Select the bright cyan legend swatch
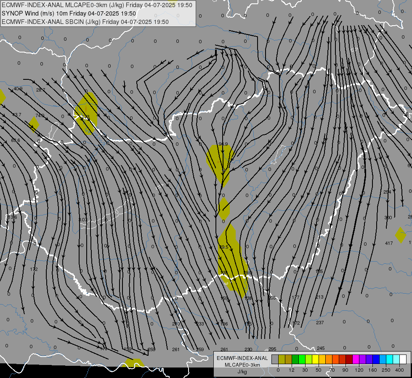This screenshot has width=412, height=378. (389, 360)
